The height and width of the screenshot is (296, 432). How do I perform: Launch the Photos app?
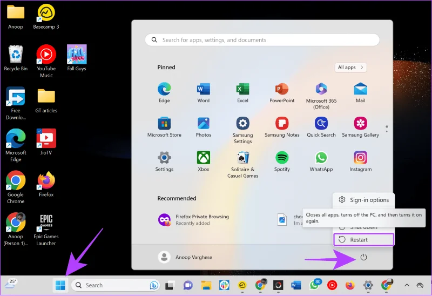pyautogui.click(x=204, y=127)
